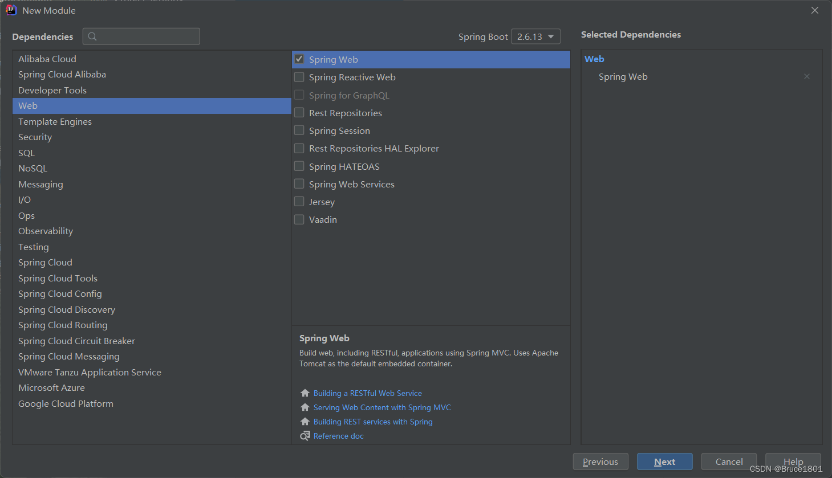832x478 pixels.
Task: Open the SQL category
Action: tap(152, 153)
